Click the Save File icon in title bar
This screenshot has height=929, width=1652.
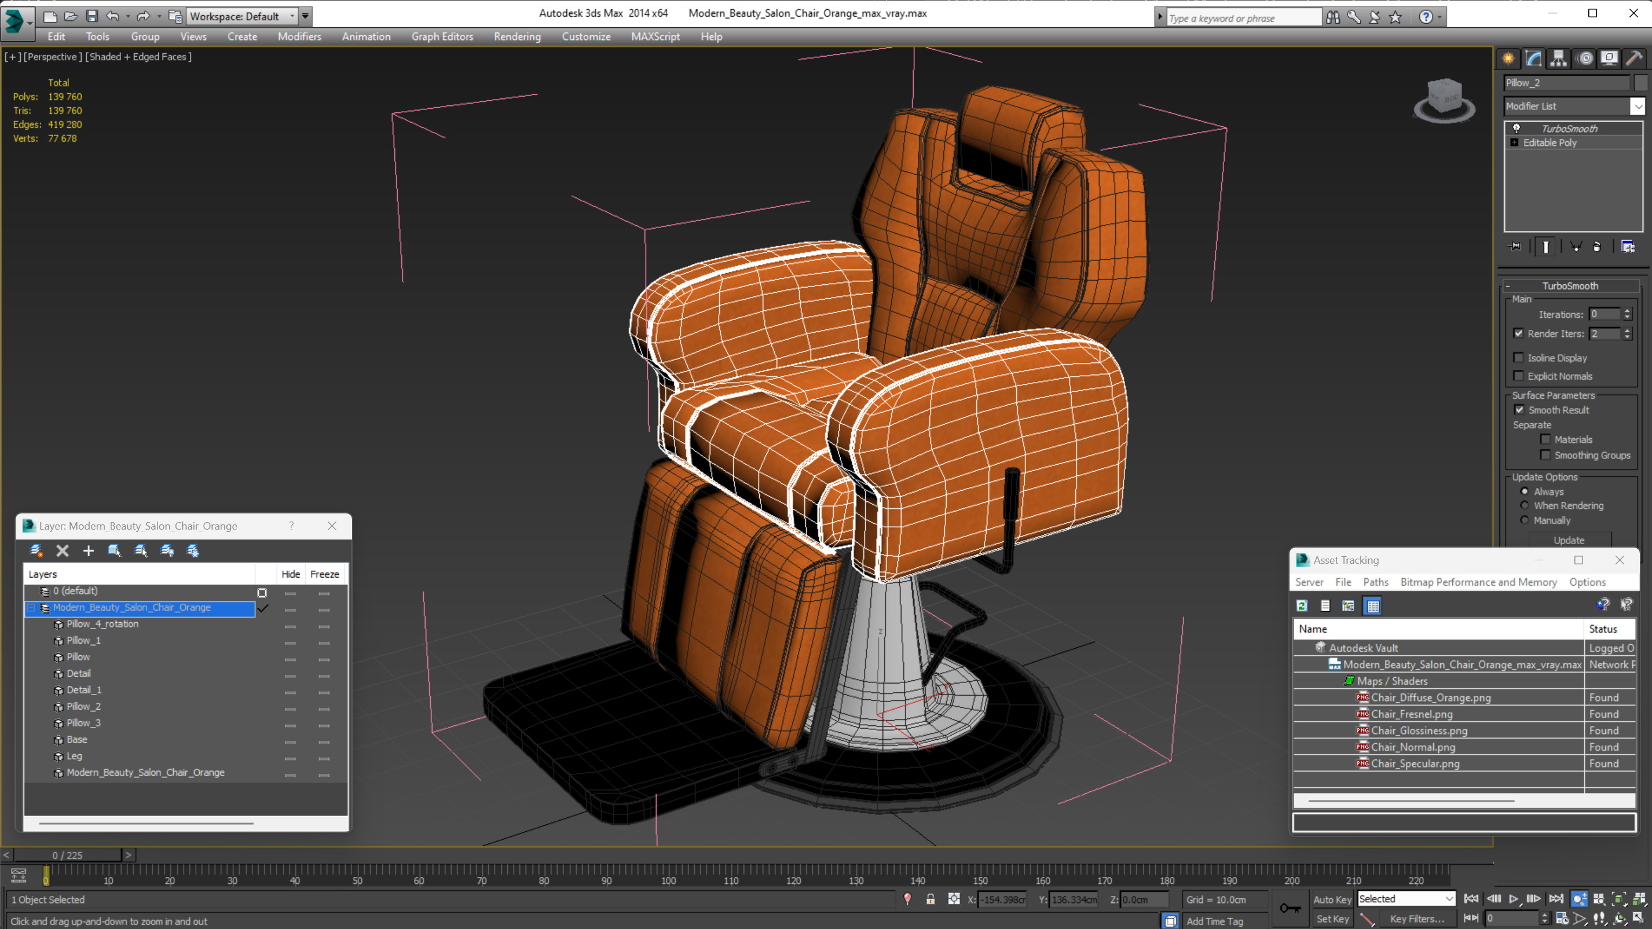coord(91,16)
